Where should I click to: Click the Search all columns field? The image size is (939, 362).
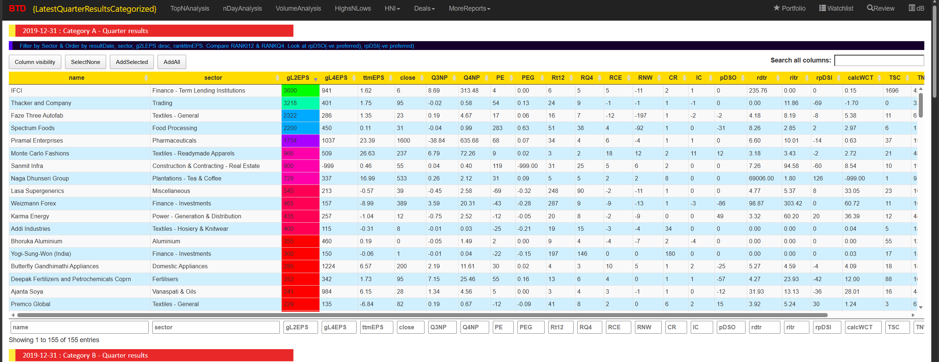pos(879,60)
